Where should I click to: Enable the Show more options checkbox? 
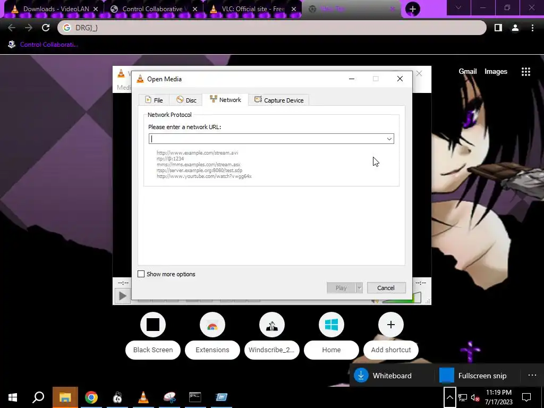(141, 274)
